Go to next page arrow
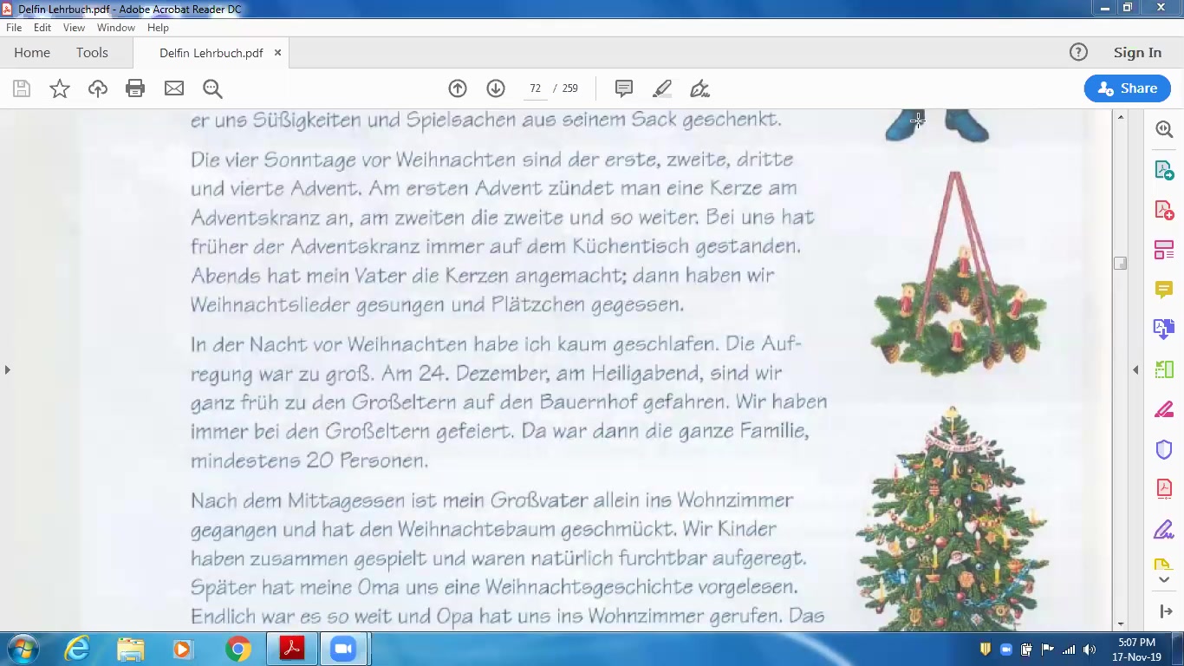The height and width of the screenshot is (666, 1184). (x=496, y=88)
